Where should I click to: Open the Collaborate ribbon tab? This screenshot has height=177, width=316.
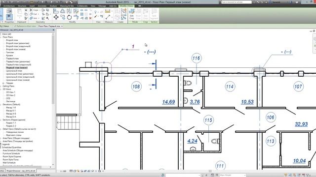pyautogui.click(x=82, y=6)
